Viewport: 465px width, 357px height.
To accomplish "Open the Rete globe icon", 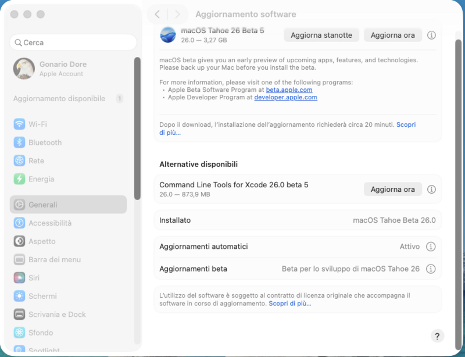I will (x=19, y=161).
